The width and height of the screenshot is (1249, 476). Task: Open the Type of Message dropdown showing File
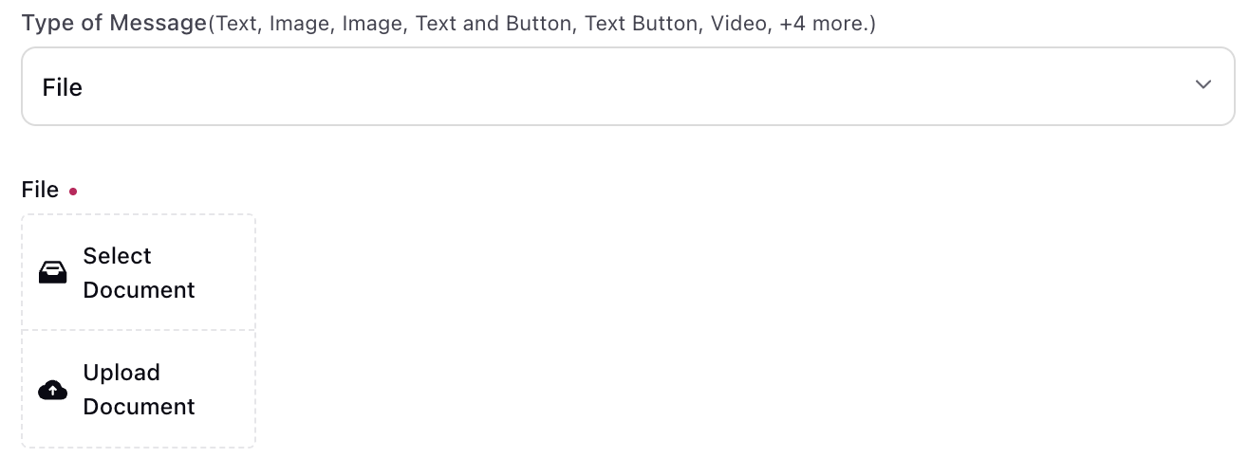click(628, 86)
